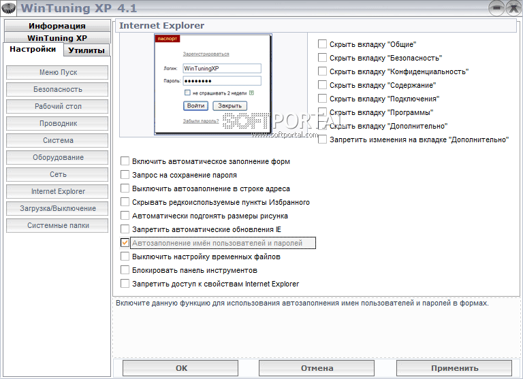Screen dimensions: 523x379
Task: Check Включить автоматическое заполнение форм
Action: (125, 161)
